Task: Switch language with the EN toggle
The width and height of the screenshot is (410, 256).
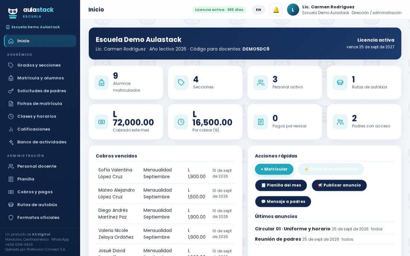Action: click(x=258, y=10)
